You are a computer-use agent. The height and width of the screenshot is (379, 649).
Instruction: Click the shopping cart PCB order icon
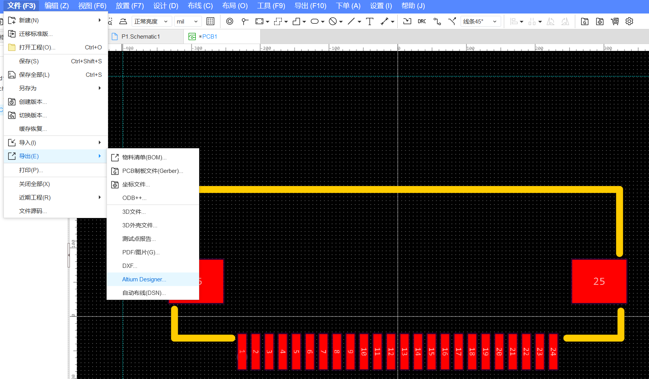[615, 22]
